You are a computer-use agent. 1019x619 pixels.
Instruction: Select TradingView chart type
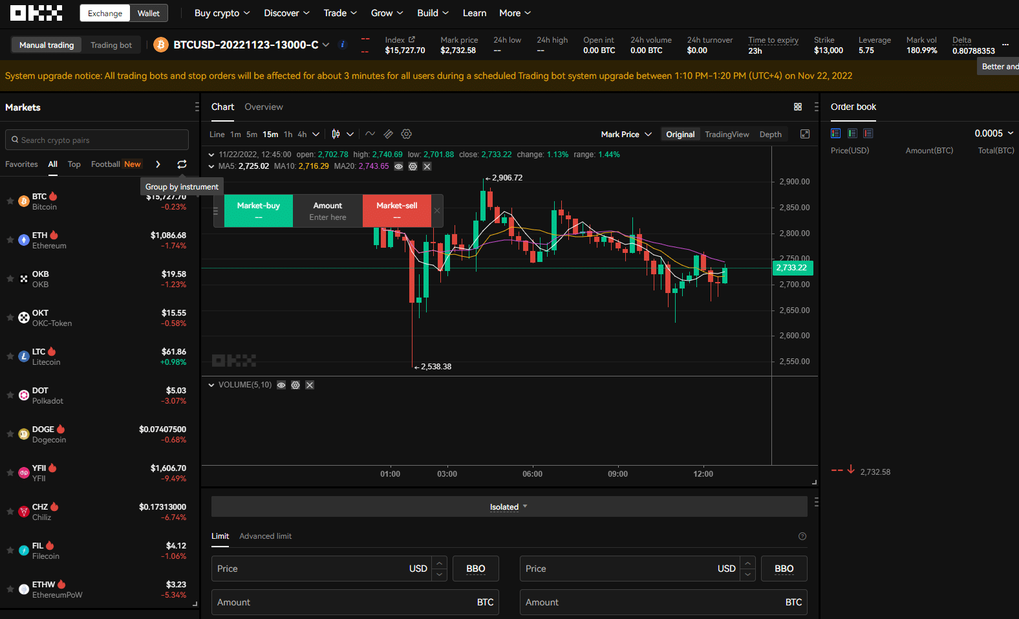click(x=727, y=134)
